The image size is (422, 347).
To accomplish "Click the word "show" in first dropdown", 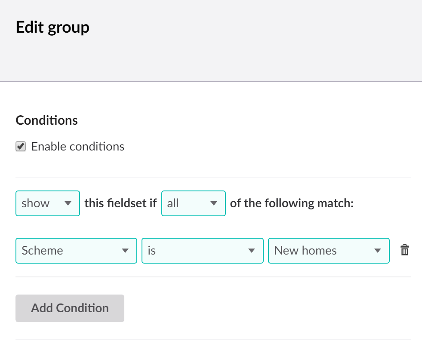I will point(36,203).
